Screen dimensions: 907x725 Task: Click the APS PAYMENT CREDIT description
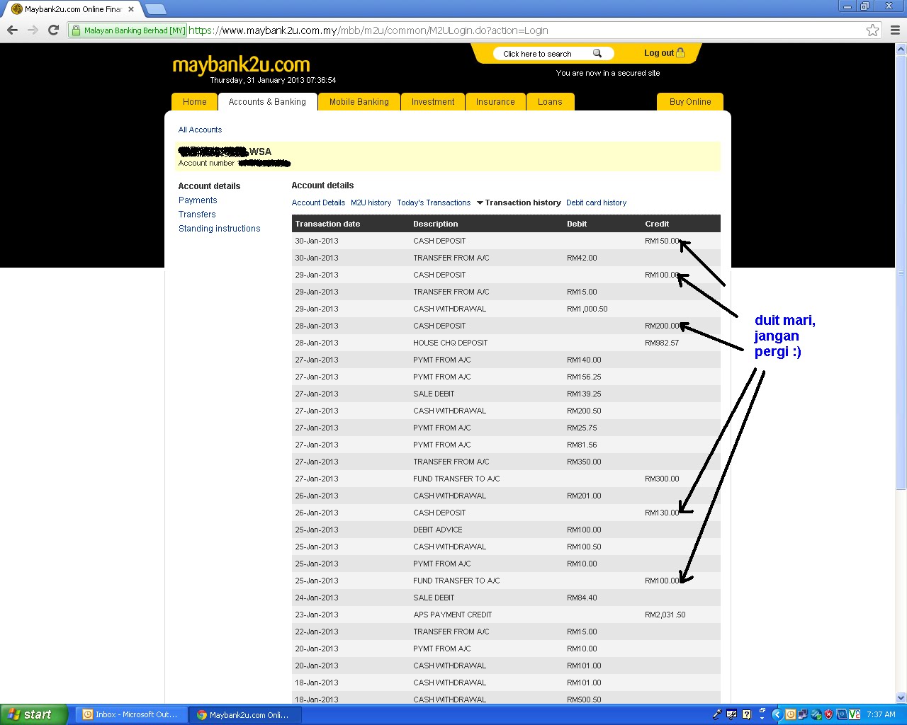[x=452, y=615]
